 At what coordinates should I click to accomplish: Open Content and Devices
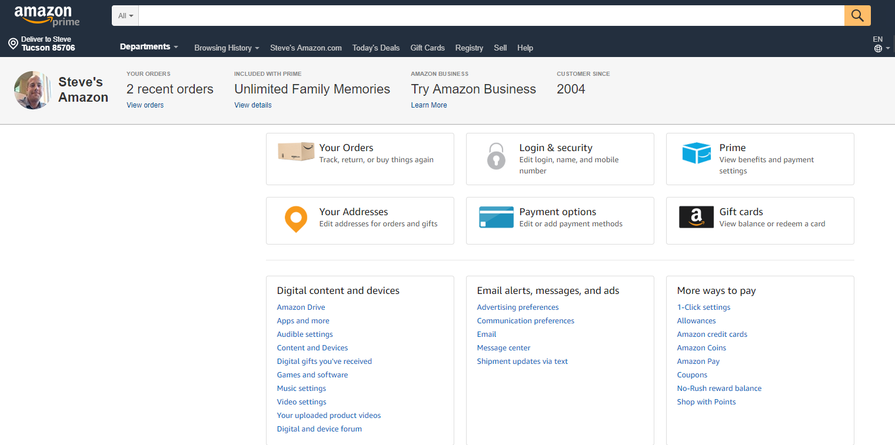[x=312, y=348]
